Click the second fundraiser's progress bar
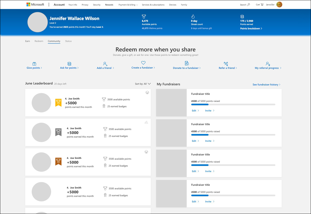This screenshot has width=311, height=214. [x=233, y=135]
